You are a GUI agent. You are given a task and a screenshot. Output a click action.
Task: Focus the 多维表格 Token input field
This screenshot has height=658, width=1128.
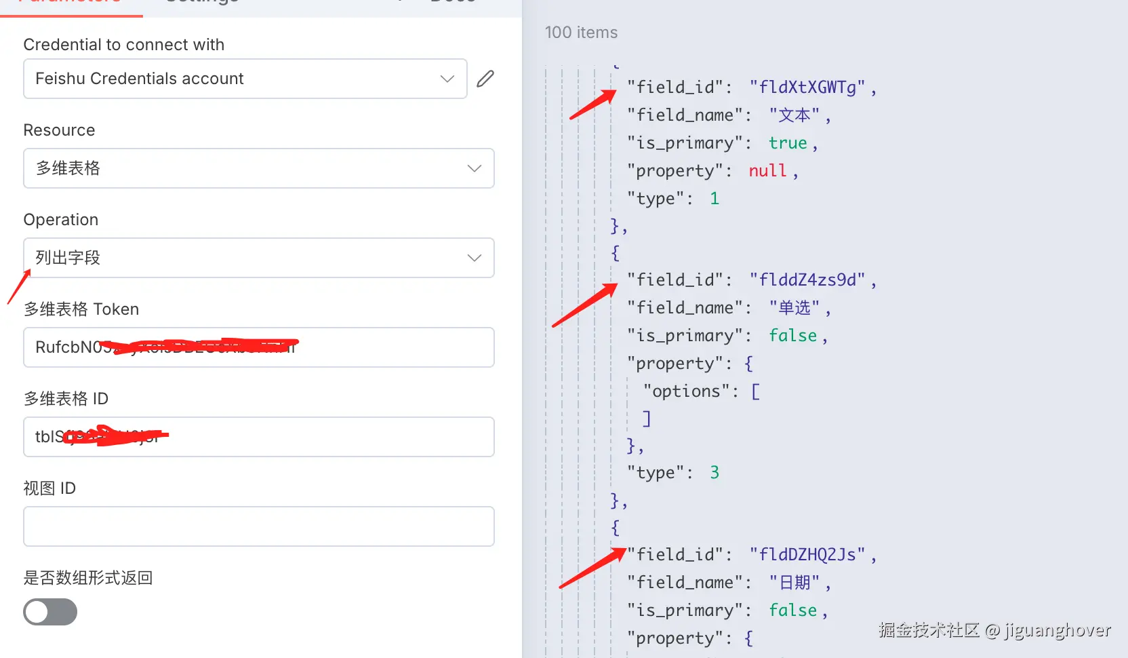click(x=258, y=347)
